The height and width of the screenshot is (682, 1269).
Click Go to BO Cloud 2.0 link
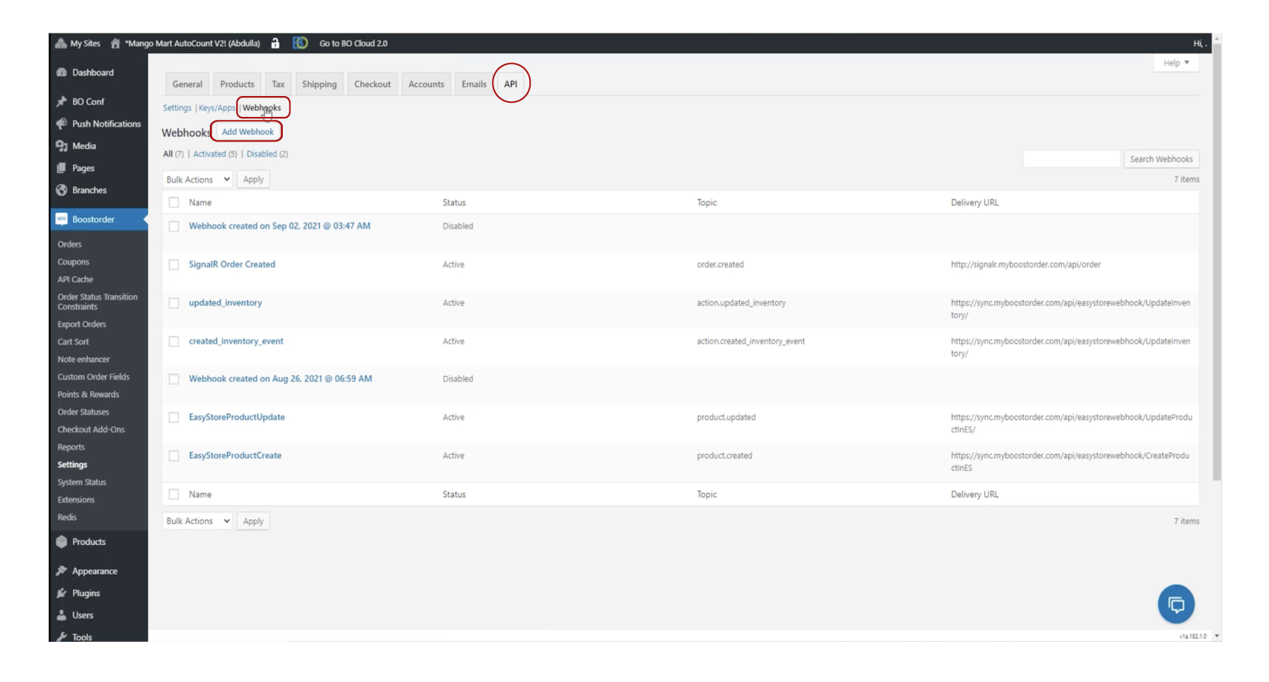point(354,43)
